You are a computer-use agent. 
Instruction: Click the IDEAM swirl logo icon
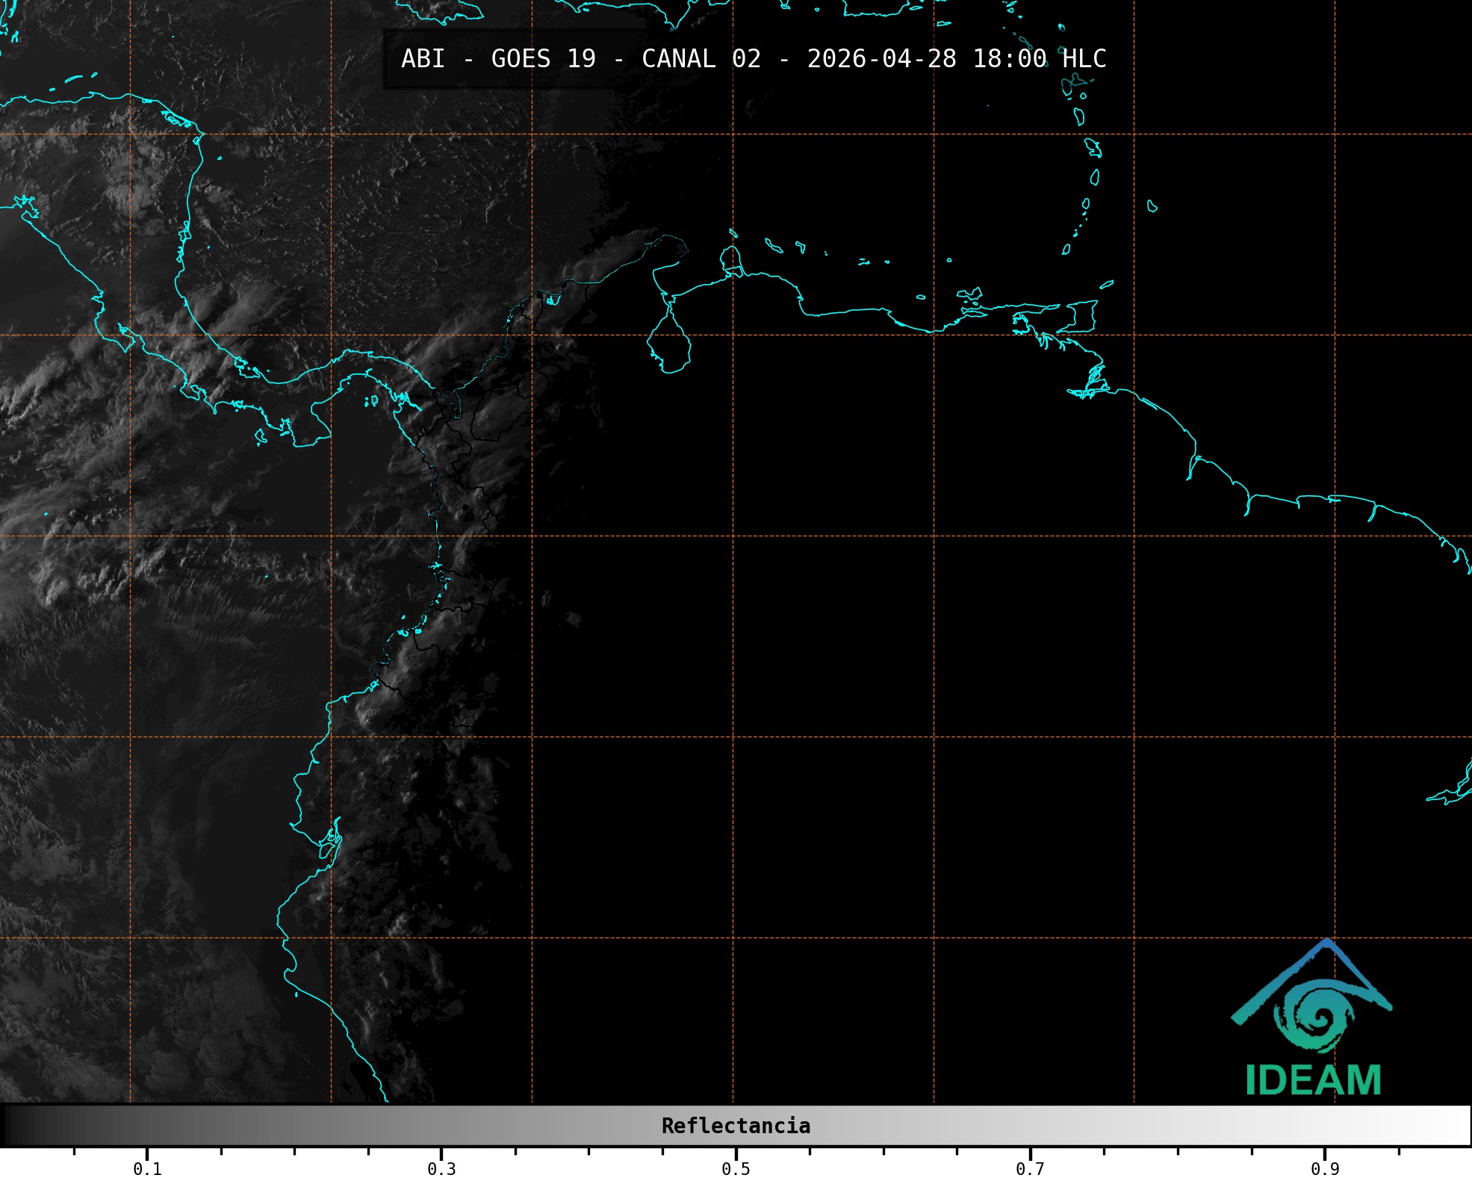1316,1015
